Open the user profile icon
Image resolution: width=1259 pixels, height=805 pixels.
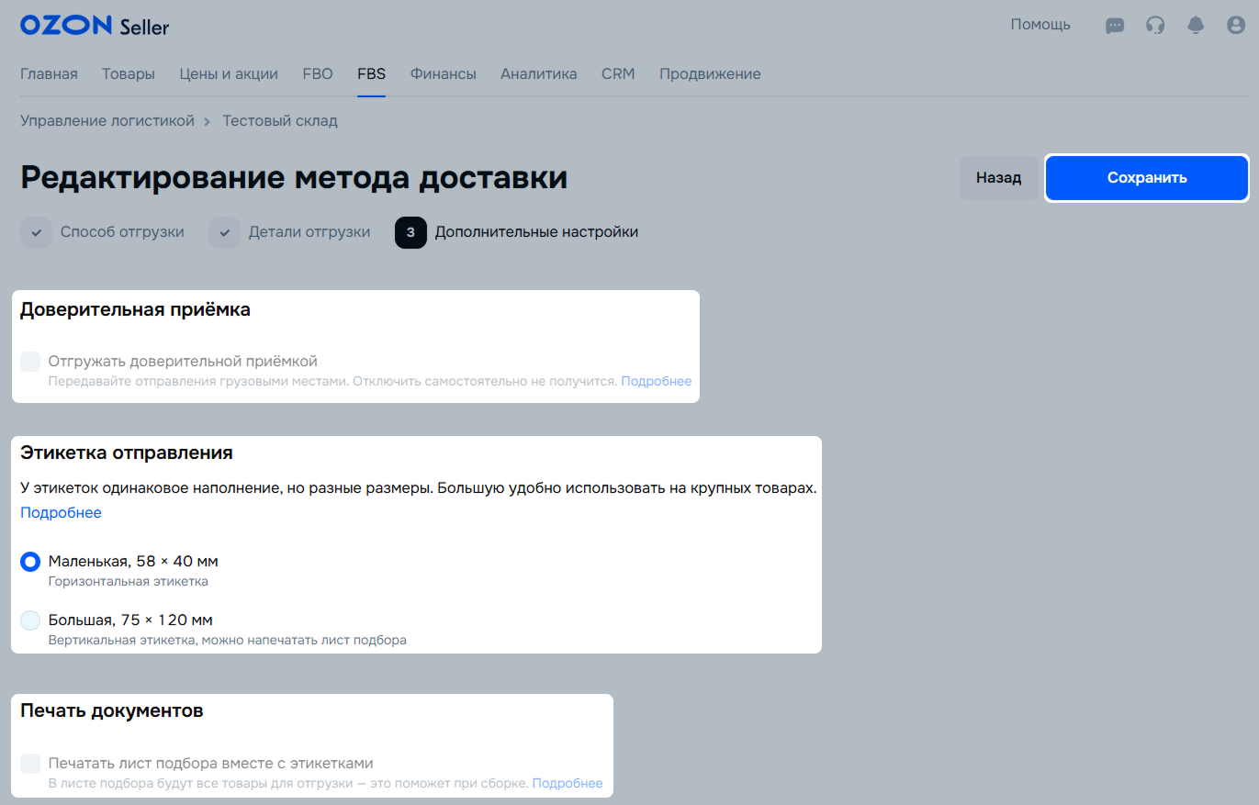click(1236, 26)
